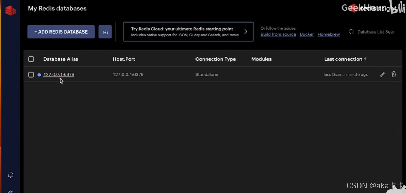The height and width of the screenshot is (193, 406).
Task: Open the 127.0.0.1:6379 database alias link
Action: [59, 75]
